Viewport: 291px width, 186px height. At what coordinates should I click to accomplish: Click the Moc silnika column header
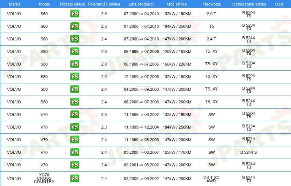[x=177, y=4]
